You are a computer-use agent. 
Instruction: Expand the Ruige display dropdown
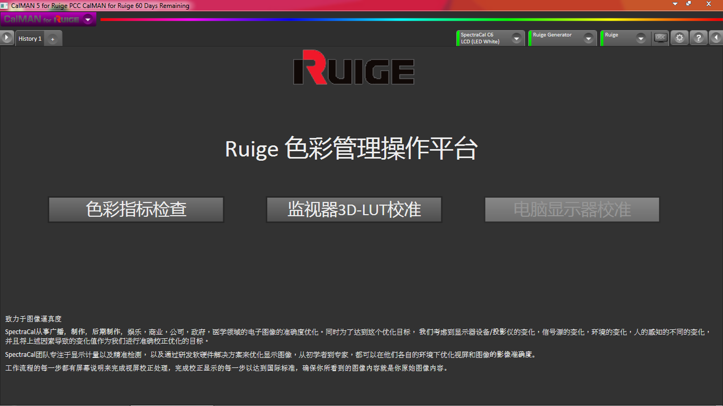(640, 39)
